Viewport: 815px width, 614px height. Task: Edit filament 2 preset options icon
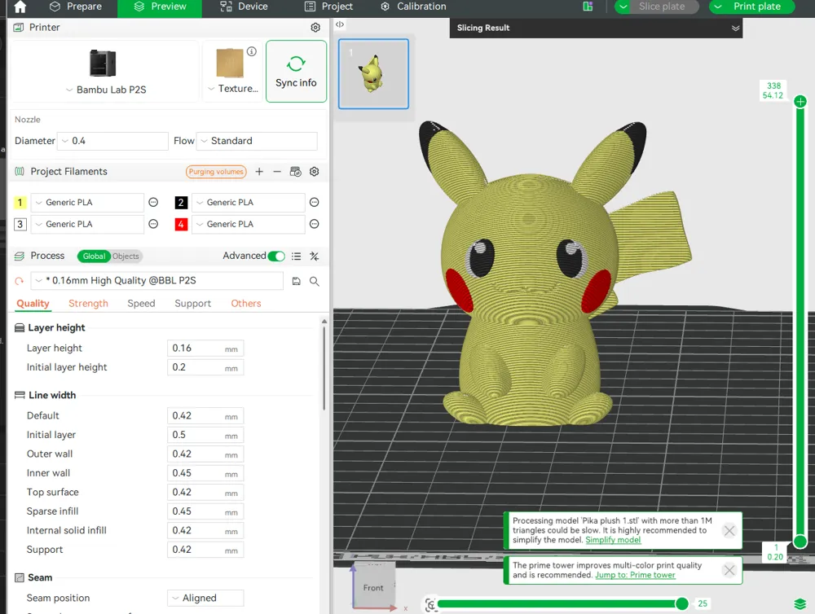[x=314, y=202]
